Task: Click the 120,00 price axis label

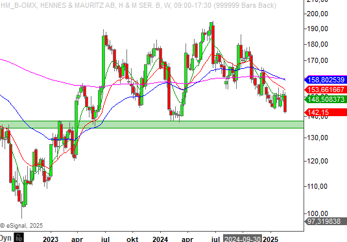Action: [317, 161]
